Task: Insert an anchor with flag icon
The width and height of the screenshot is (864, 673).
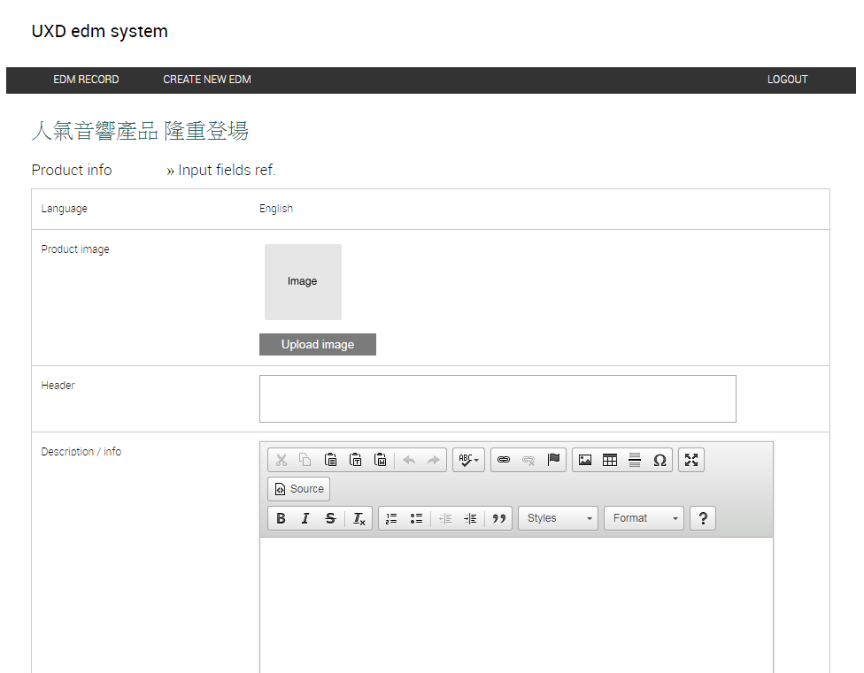Action: click(x=553, y=460)
